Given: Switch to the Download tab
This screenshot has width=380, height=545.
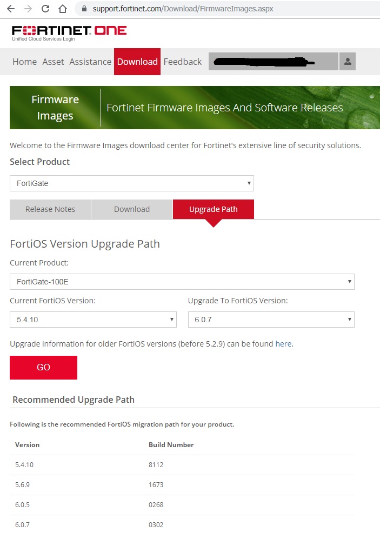Looking at the screenshot, I should click(132, 209).
